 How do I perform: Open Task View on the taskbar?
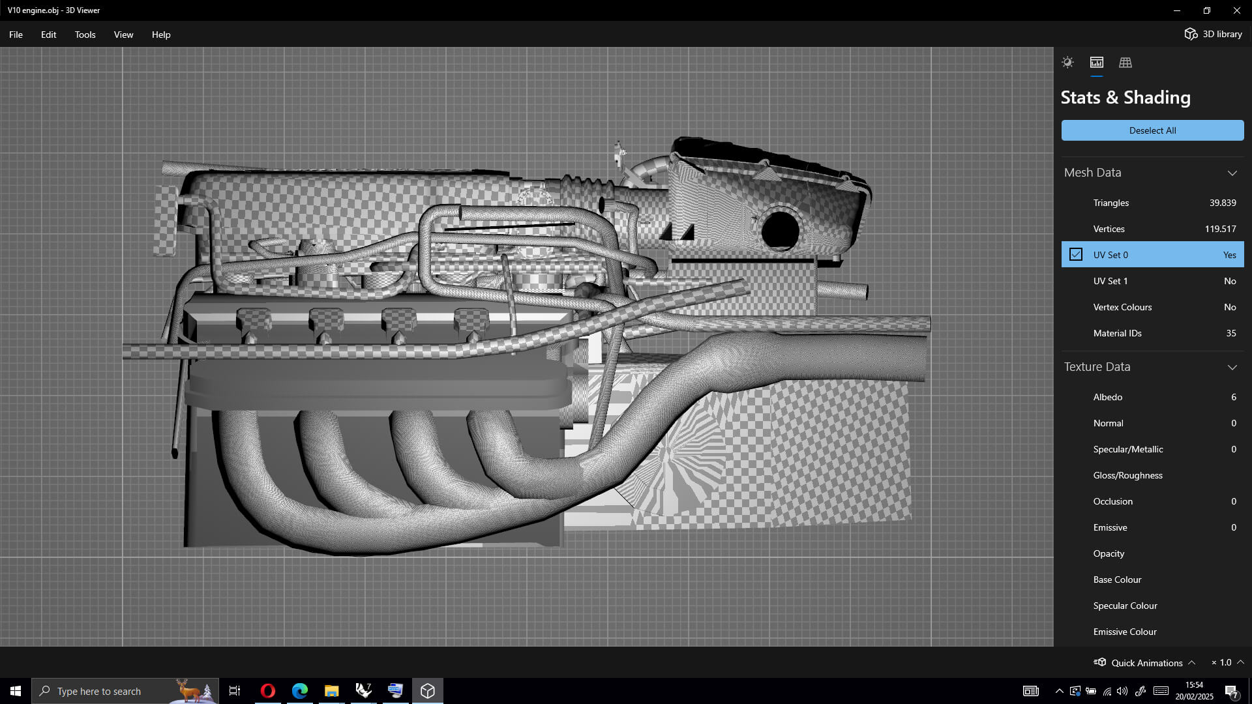coord(235,691)
